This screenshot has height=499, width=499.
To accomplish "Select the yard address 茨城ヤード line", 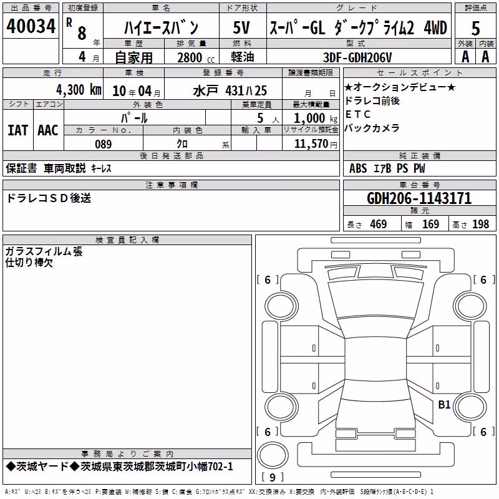I will [x=119, y=467].
